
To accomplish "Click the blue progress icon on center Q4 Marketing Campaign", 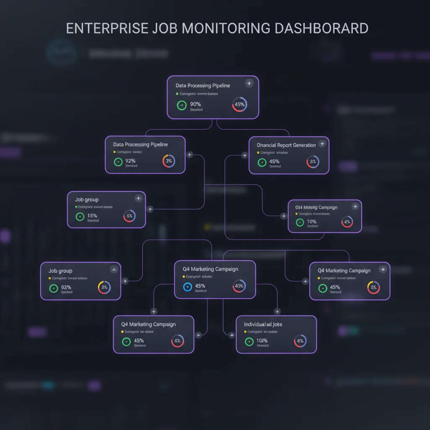I will point(187,287).
